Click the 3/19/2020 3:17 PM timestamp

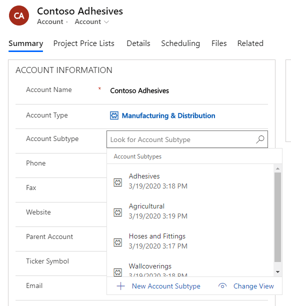pos(158,246)
